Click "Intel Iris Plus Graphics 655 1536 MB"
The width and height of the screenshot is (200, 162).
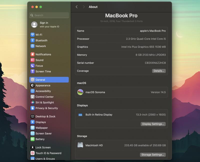coord(143,47)
